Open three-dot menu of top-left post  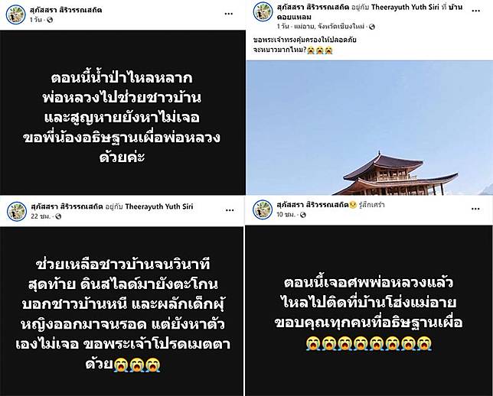click(x=229, y=14)
